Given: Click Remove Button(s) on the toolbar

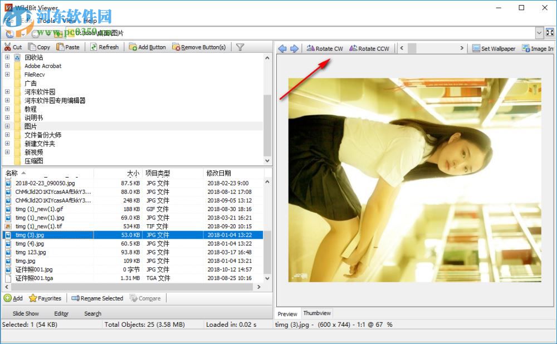Looking at the screenshot, I should pyautogui.click(x=199, y=47).
